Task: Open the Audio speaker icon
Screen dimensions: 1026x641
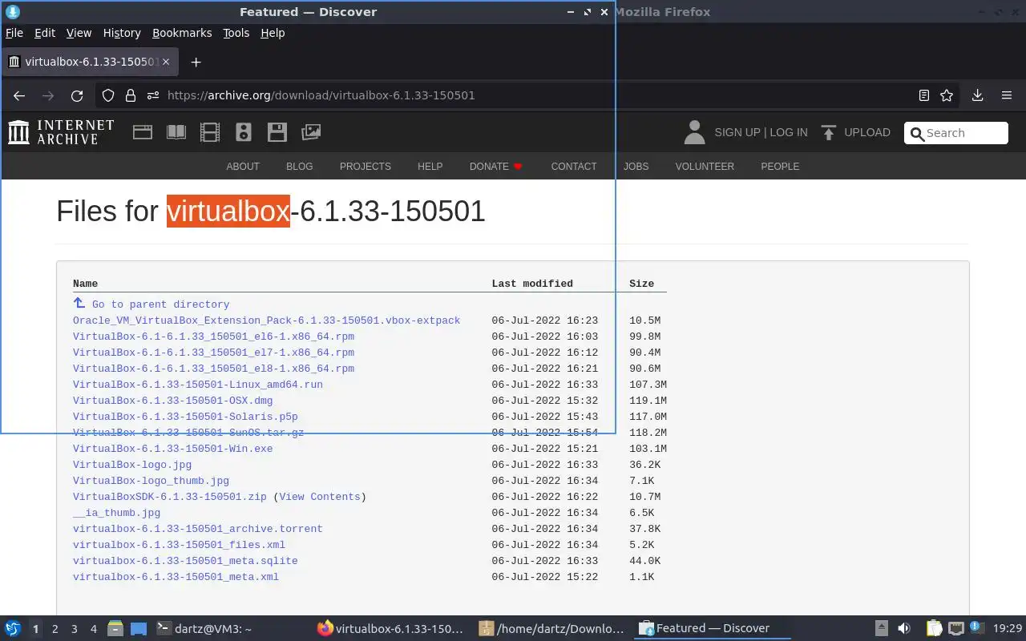Action: pyautogui.click(x=244, y=132)
